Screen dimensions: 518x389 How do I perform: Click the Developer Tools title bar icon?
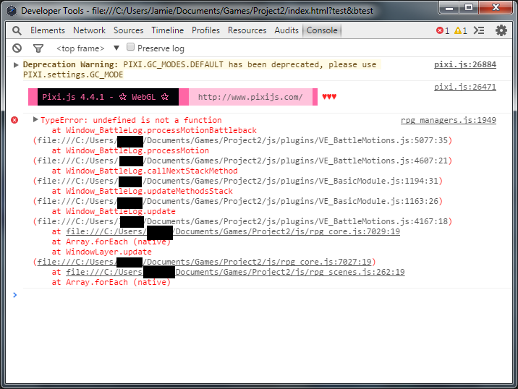12,11
